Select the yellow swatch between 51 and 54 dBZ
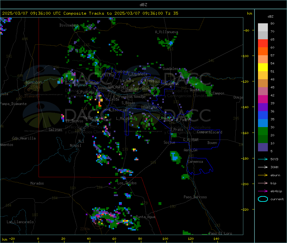The width and height of the screenshot is (287, 243). pyautogui.click(x=263, y=67)
